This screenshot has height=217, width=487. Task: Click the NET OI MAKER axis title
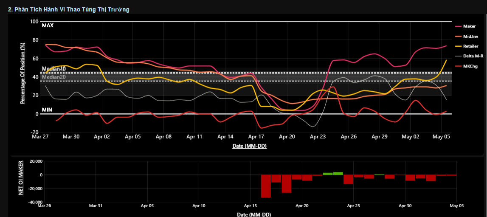tap(21, 178)
